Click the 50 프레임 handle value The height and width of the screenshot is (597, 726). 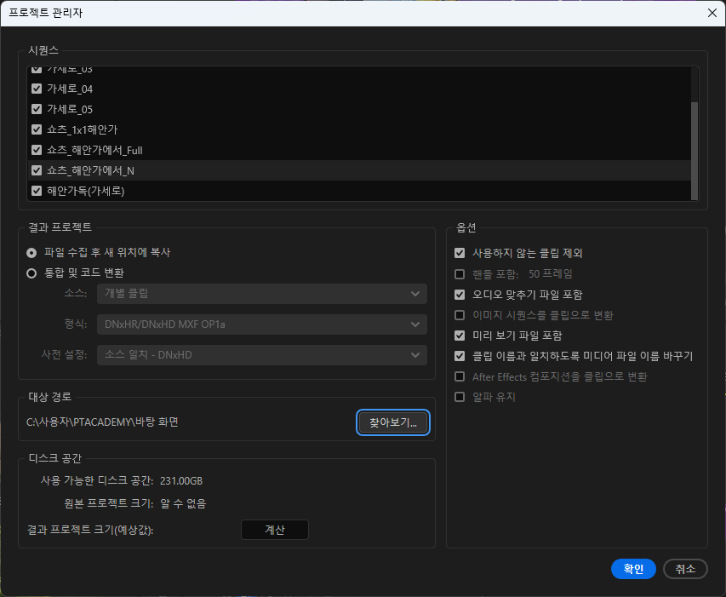pos(551,274)
